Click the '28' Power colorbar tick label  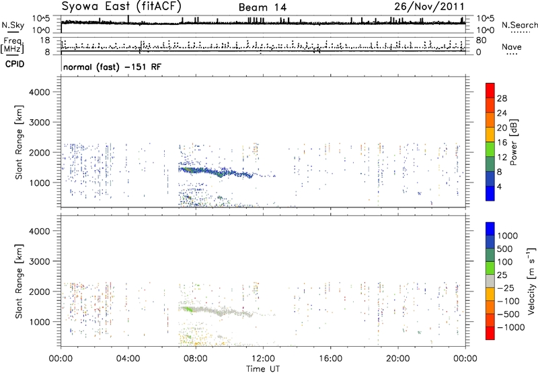[x=502, y=98]
